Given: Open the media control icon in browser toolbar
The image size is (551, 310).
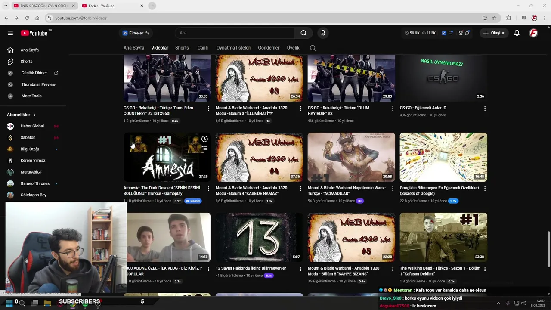Looking at the screenshot, I should (524, 18).
